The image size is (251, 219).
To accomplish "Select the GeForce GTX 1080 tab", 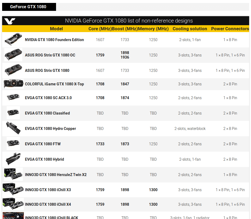I will click(x=29, y=7).
